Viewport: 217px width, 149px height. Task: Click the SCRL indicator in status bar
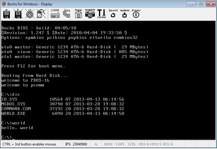click(x=132, y=144)
